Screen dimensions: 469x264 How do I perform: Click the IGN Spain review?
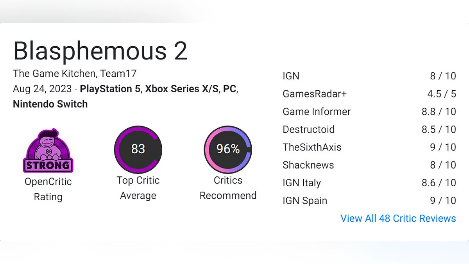304,201
